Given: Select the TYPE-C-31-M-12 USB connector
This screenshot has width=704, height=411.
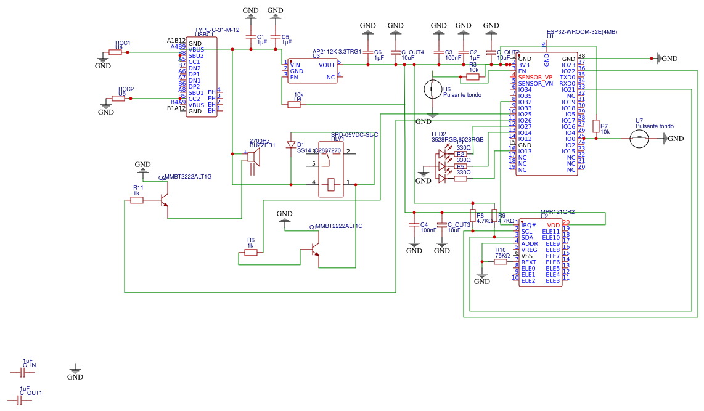Looking at the screenshot, I should pos(201,77).
